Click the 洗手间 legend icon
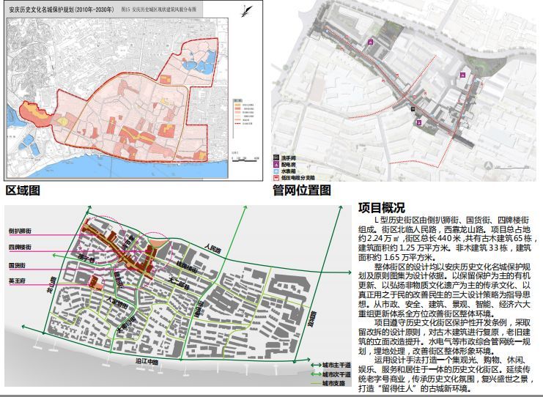 (276, 157)
